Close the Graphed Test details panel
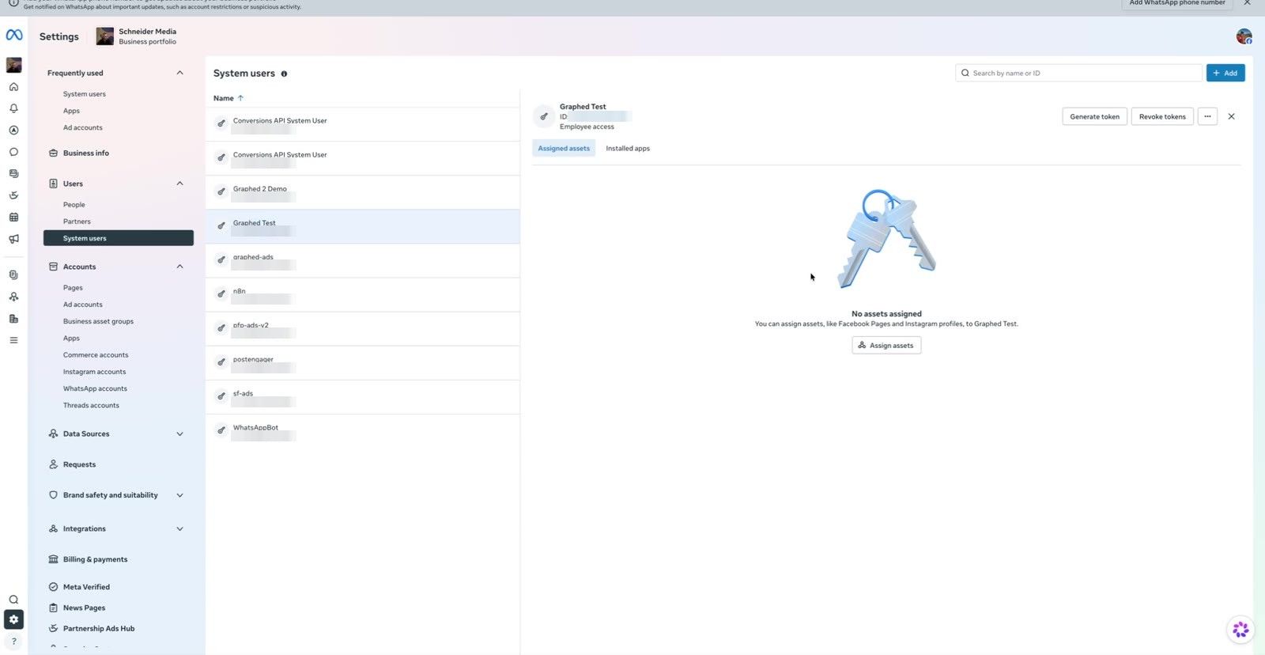 click(1231, 116)
